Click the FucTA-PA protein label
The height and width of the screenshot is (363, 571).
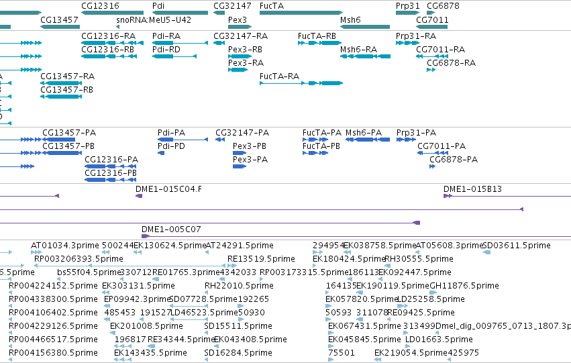click(322, 133)
